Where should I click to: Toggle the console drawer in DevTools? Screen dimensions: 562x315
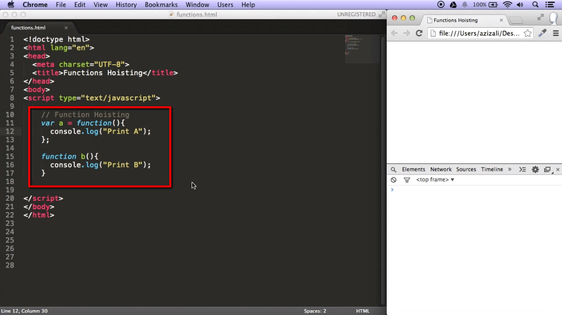coord(522,169)
